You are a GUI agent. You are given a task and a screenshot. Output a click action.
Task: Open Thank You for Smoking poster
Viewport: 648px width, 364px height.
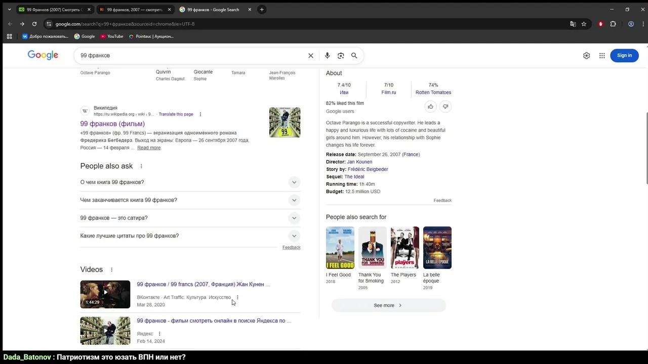373,248
